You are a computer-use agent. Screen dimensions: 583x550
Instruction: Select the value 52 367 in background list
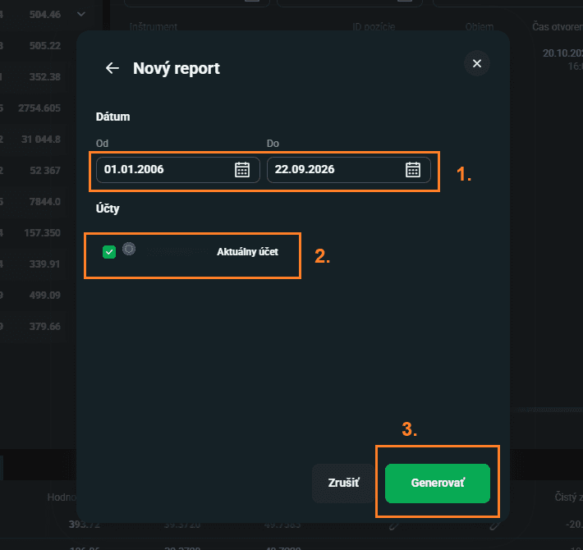pyautogui.click(x=45, y=171)
